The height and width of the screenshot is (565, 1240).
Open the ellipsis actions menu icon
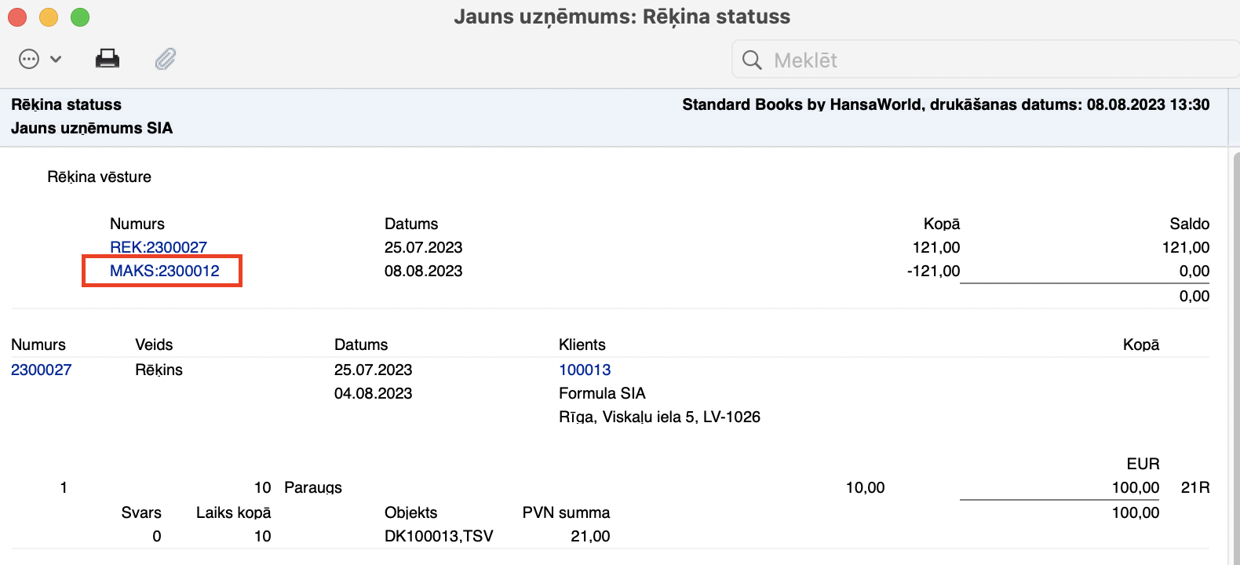(x=29, y=60)
